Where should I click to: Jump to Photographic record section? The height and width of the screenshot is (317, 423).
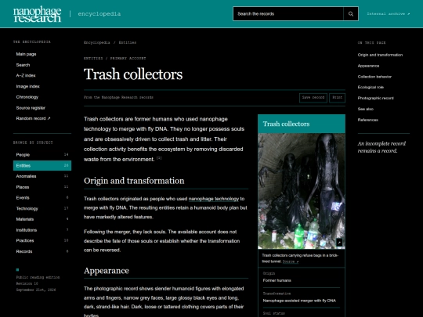(375, 98)
